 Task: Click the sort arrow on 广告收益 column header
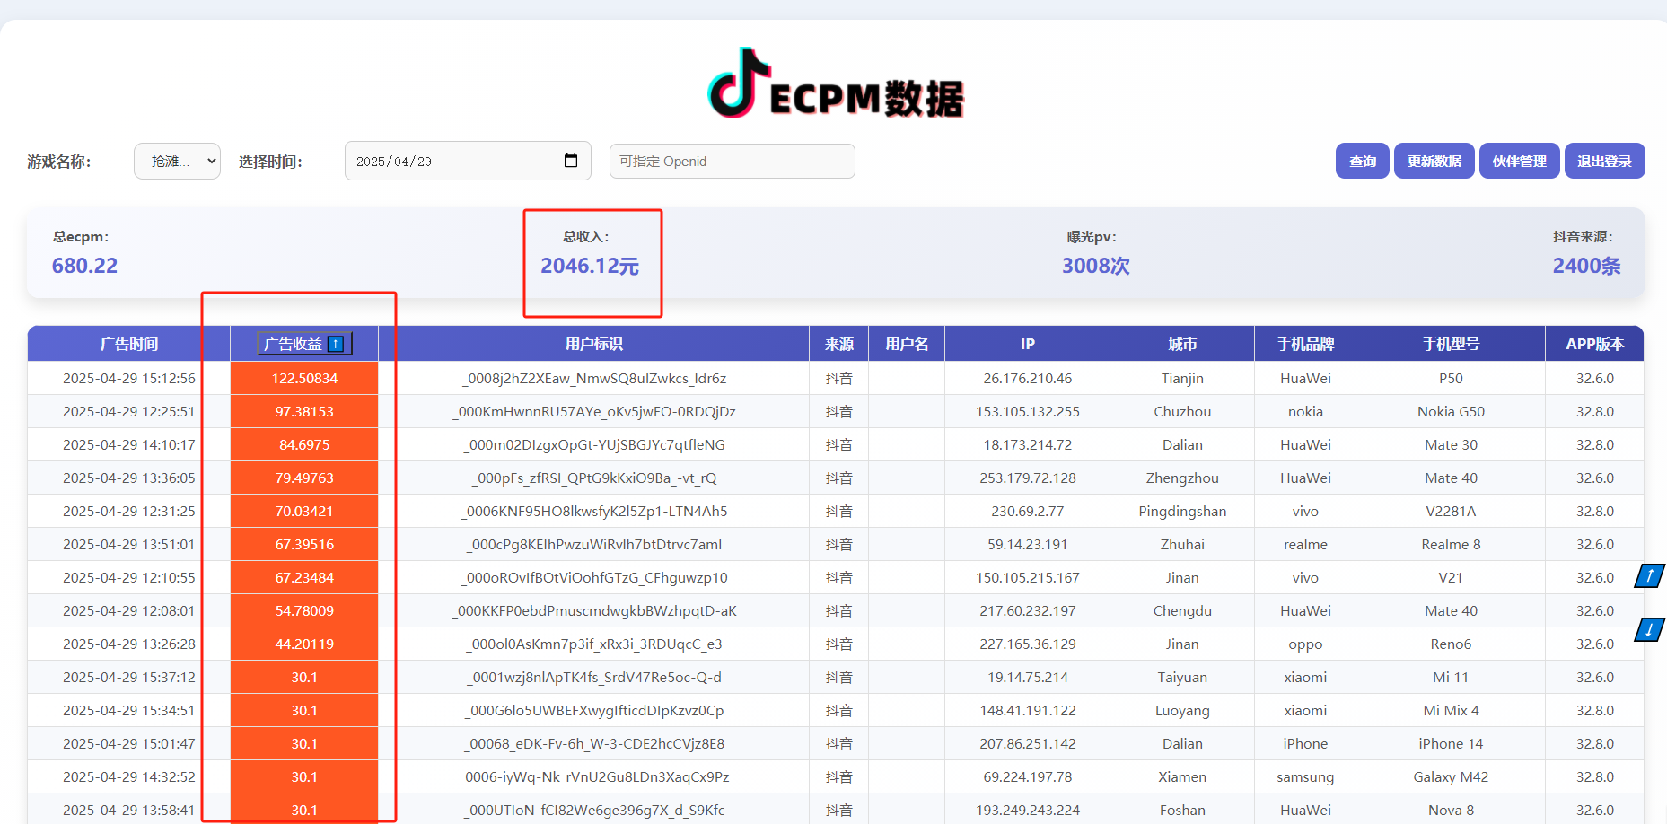335,343
